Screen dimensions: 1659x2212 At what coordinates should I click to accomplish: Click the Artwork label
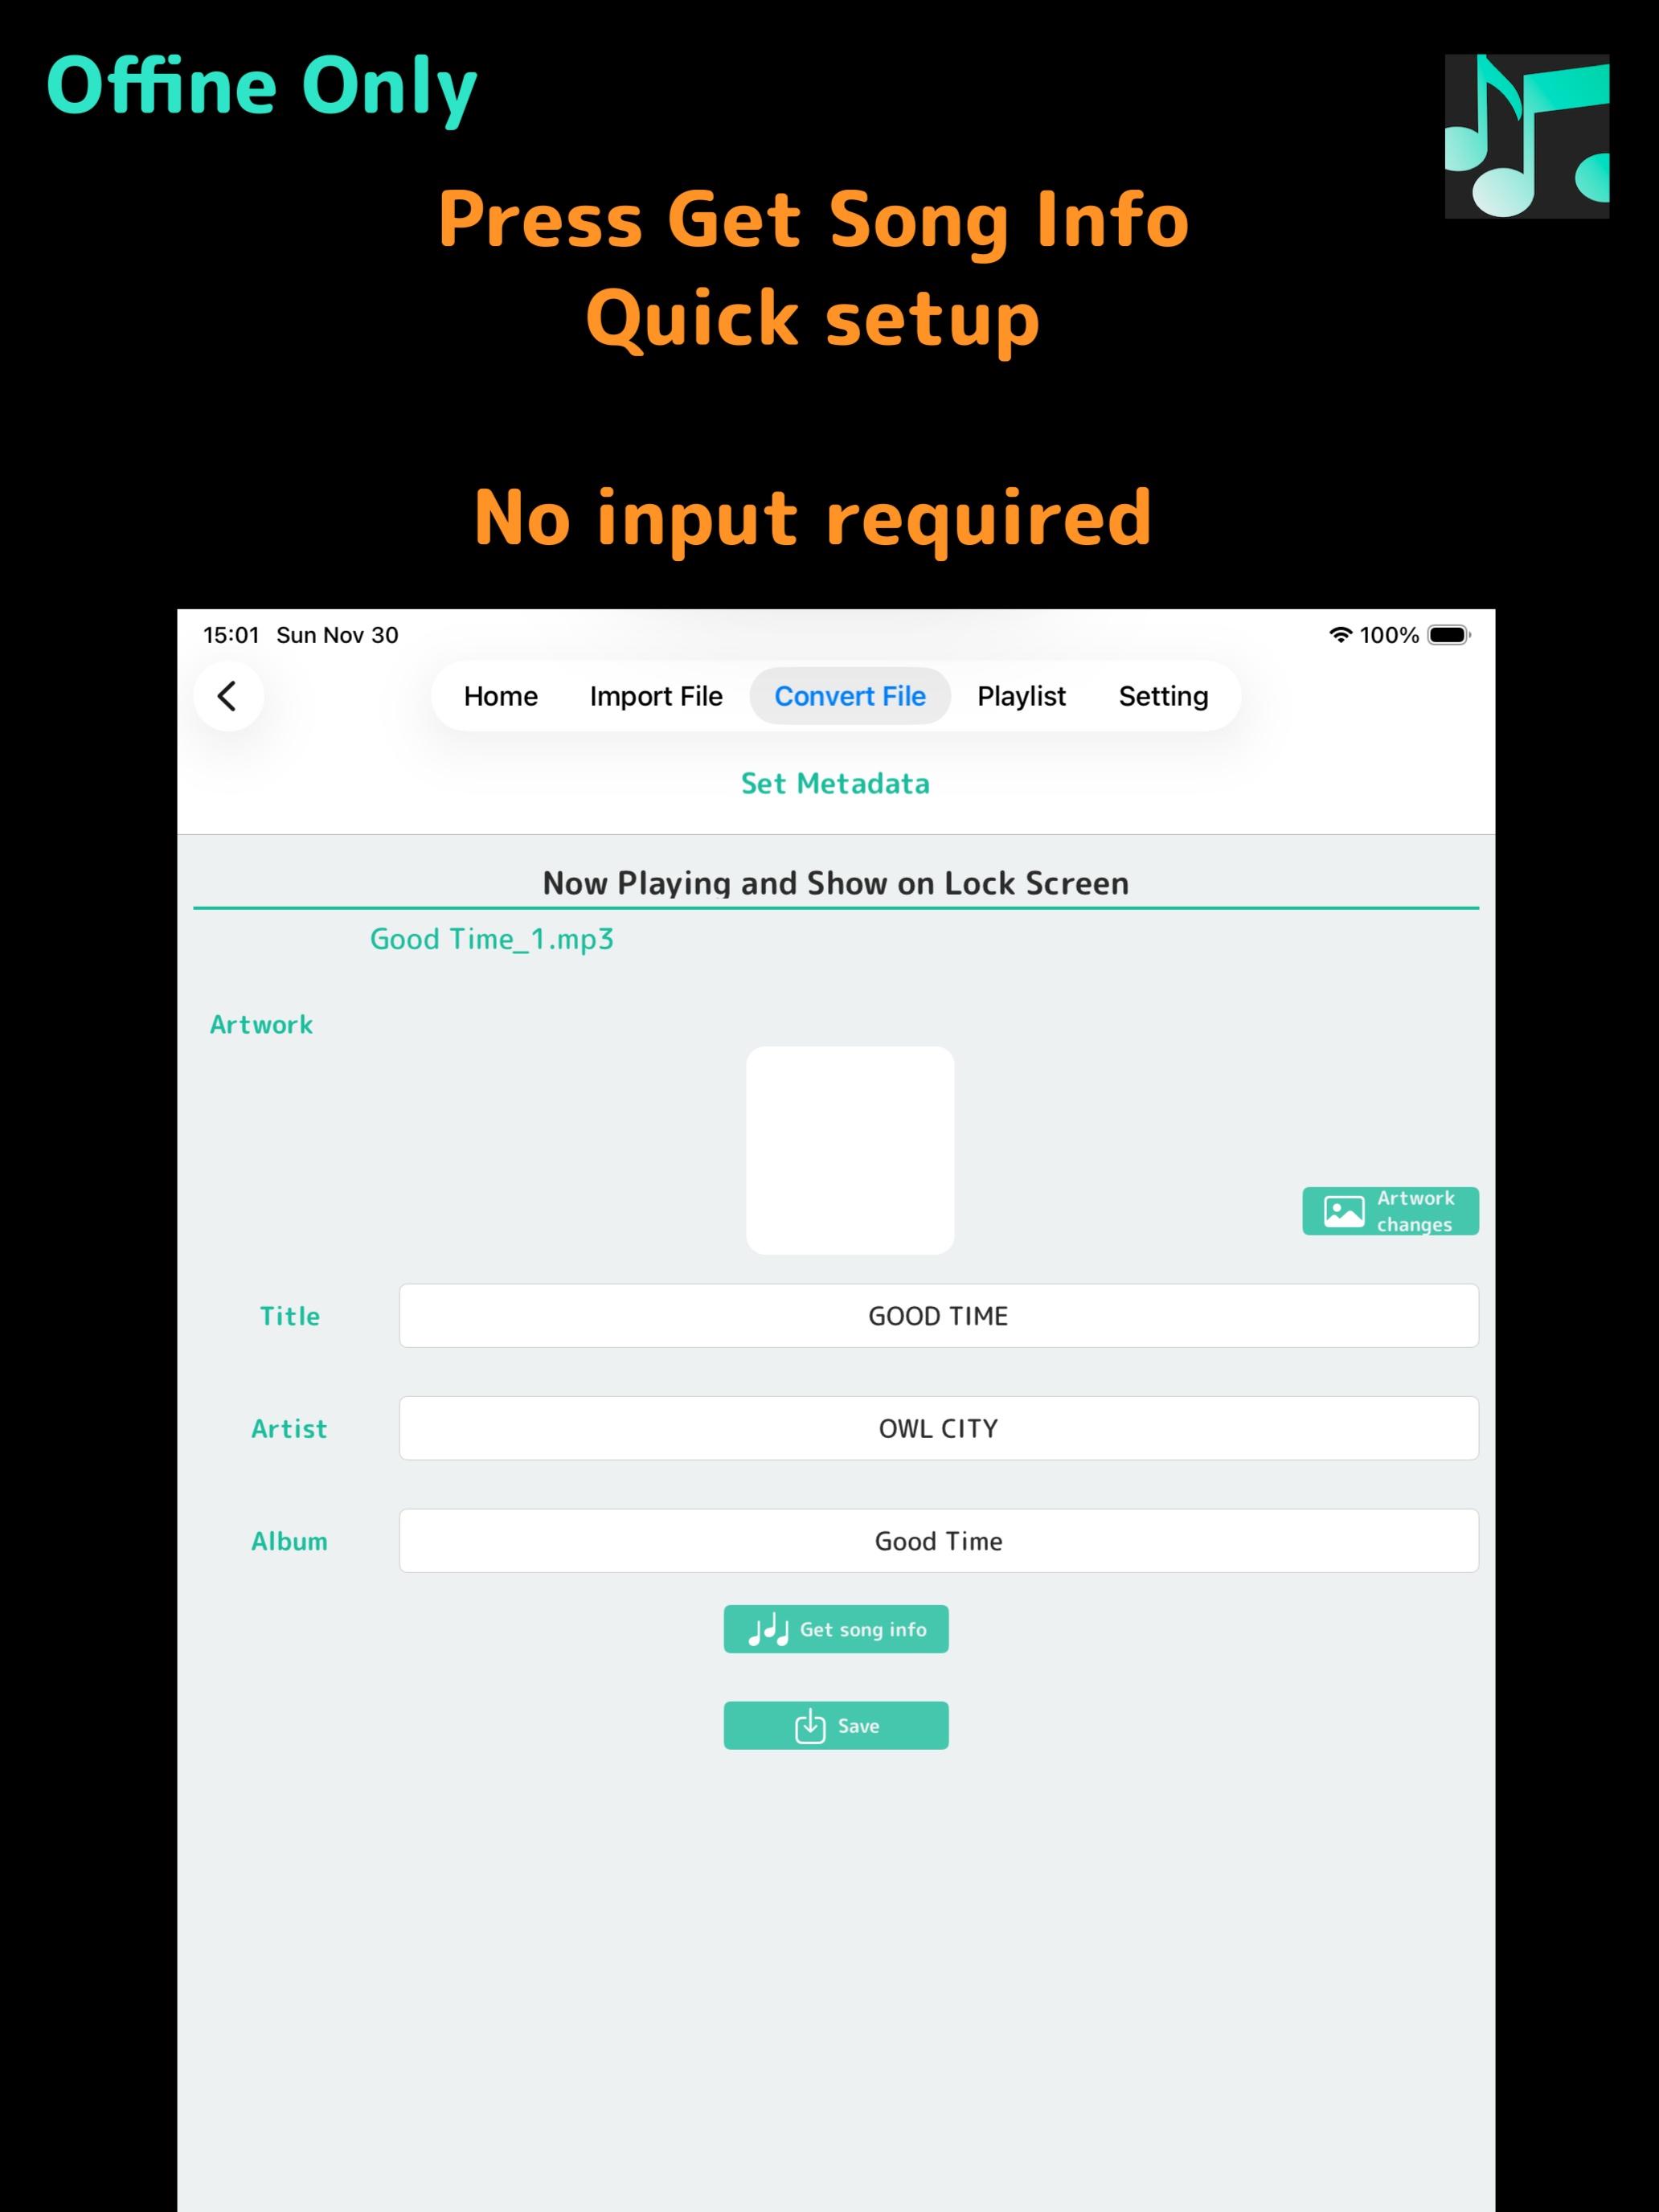click(261, 1025)
